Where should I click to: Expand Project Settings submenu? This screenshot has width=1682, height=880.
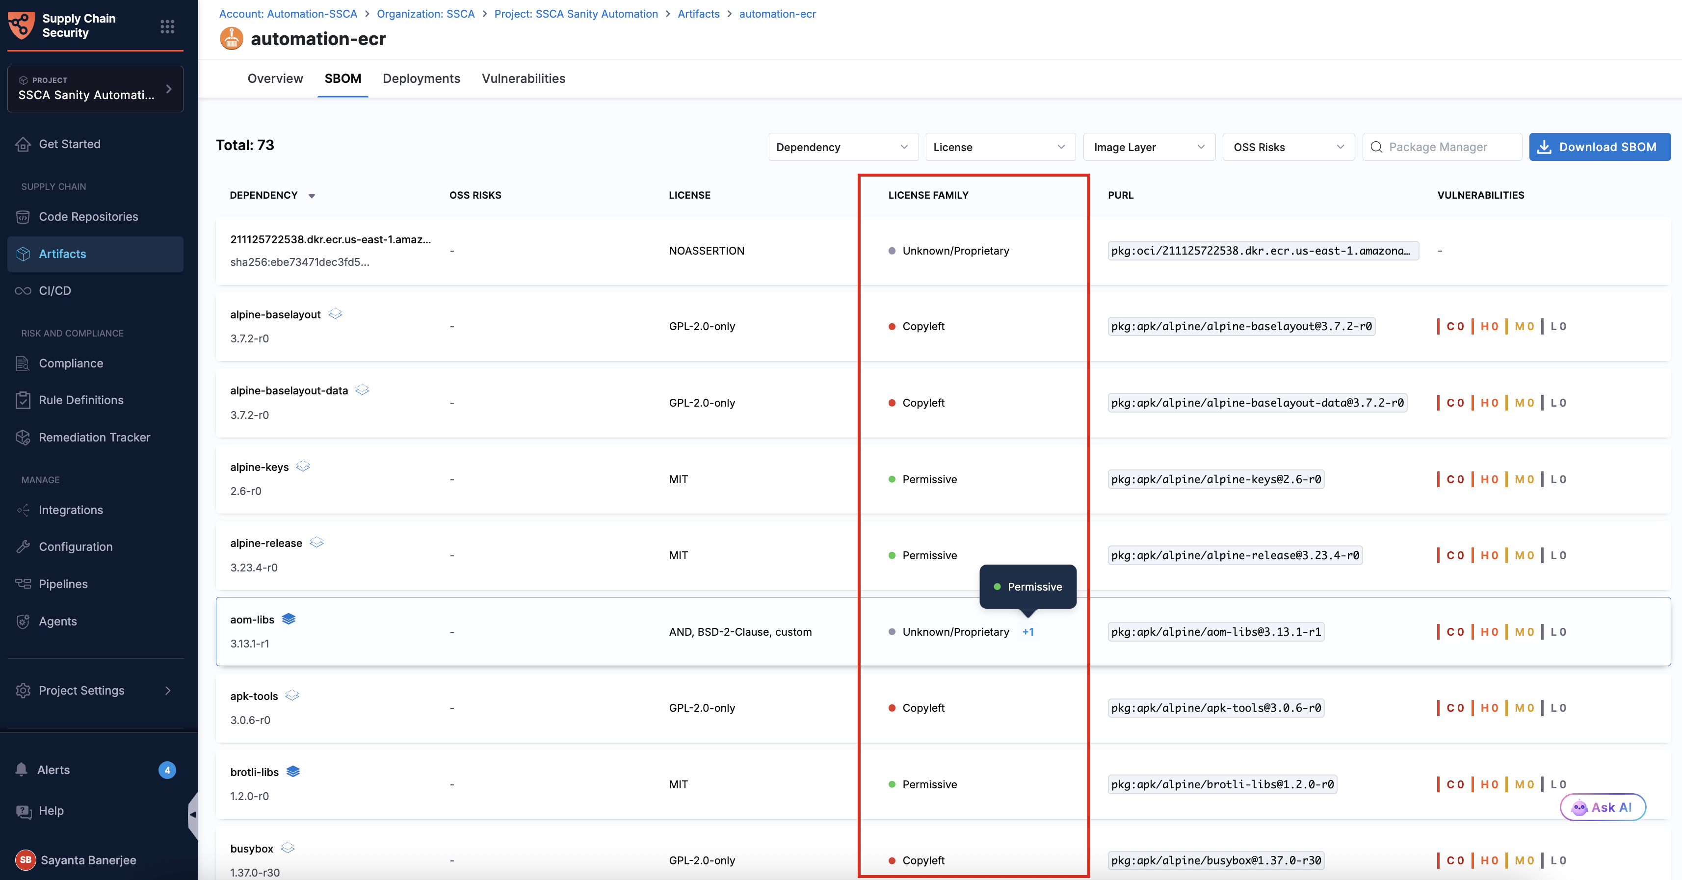coord(95,690)
